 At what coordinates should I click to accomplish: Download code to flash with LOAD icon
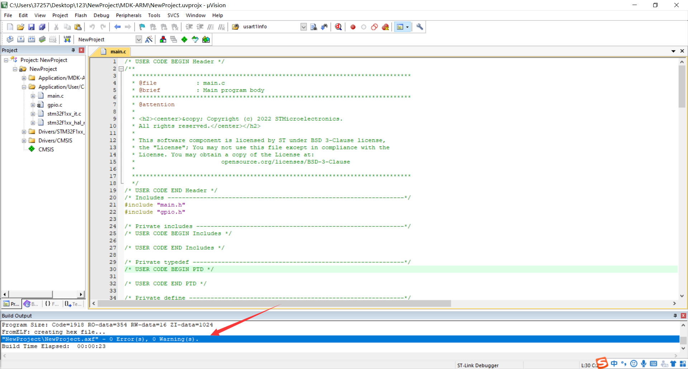(x=67, y=39)
